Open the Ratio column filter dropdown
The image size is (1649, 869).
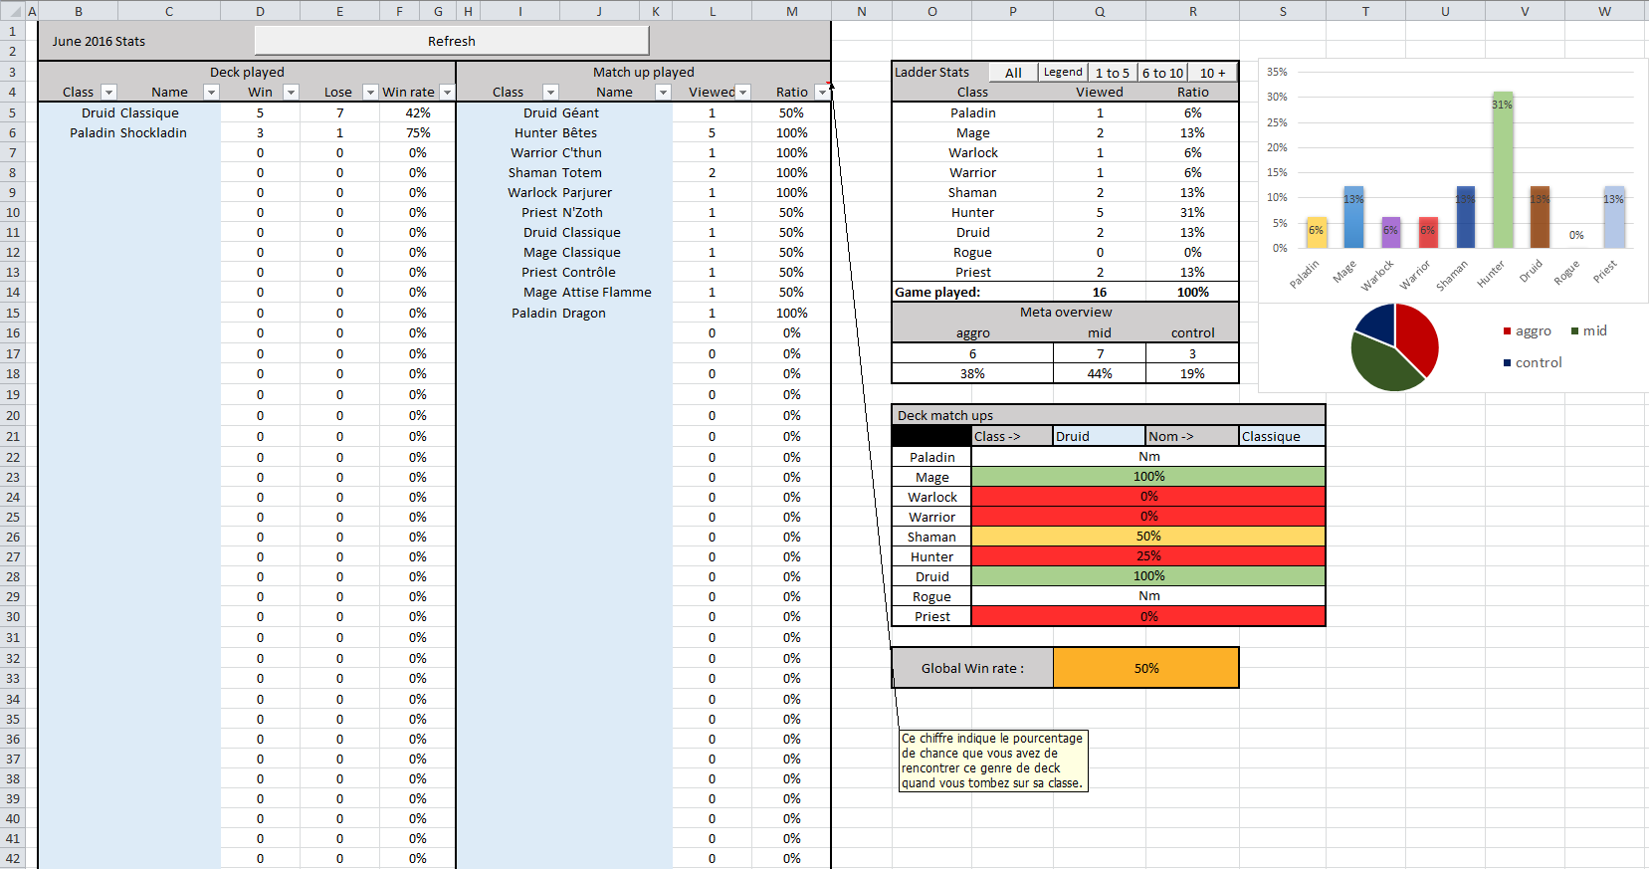[x=822, y=93]
